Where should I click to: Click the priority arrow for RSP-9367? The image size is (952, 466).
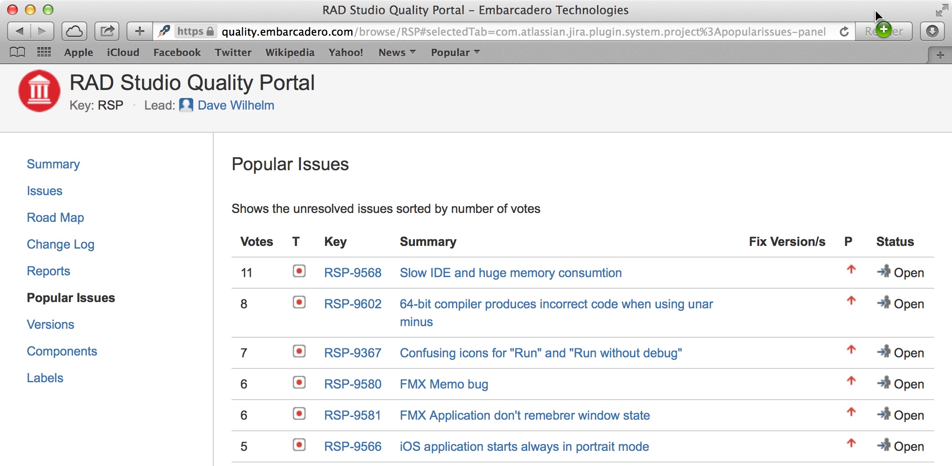coord(851,350)
